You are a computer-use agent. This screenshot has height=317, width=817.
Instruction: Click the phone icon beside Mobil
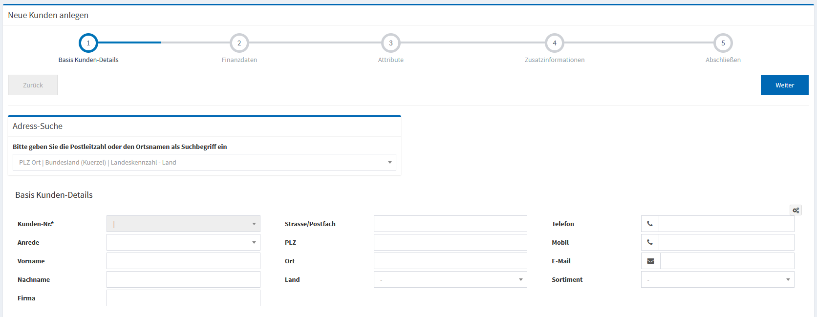pos(650,242)
